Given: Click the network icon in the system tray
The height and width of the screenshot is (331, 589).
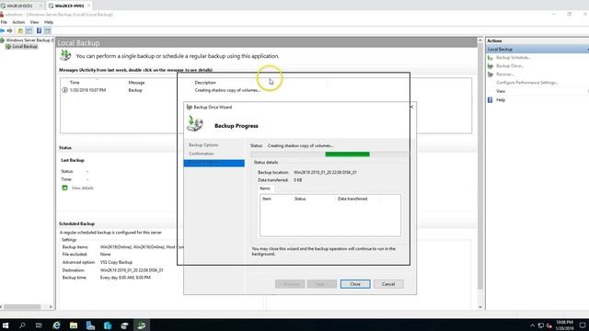Looking at the screenshot, I should pos(541,325).
